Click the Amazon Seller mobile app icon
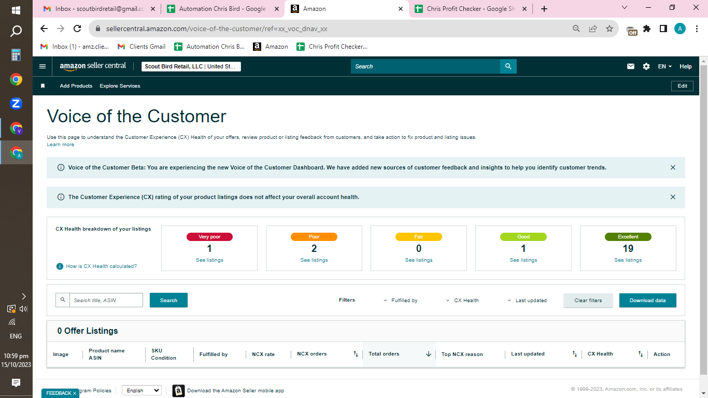This screenshot has width=708, height=398. point(178,391)
